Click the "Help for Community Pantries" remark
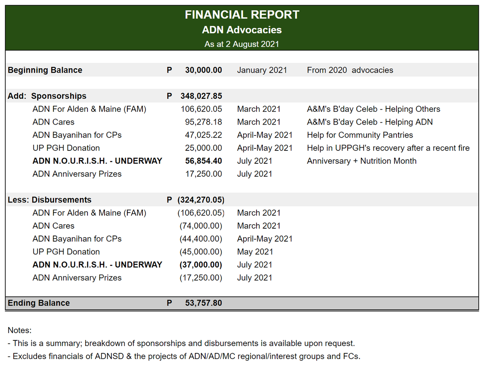484x367 pixels. (x=360, y=135)
